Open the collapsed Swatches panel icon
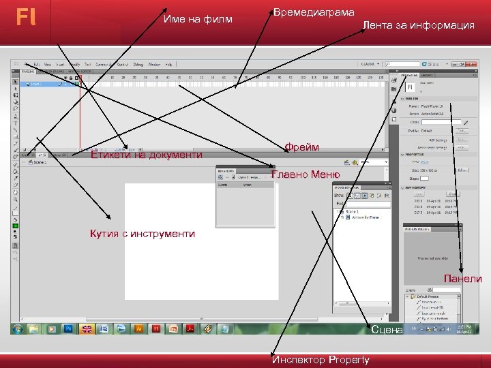The width and height of the screenshot is (491, 368). [394, 90]
